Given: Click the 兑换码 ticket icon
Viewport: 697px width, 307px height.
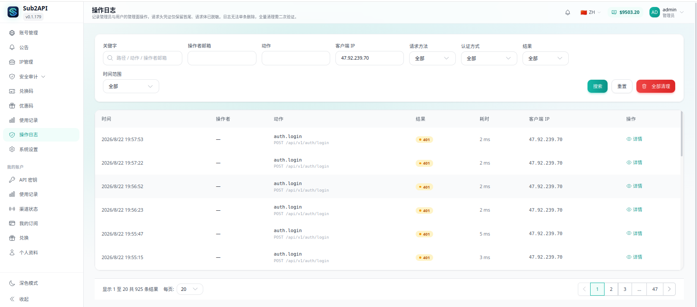Looking at the screenshot, I should coord(12,91).
